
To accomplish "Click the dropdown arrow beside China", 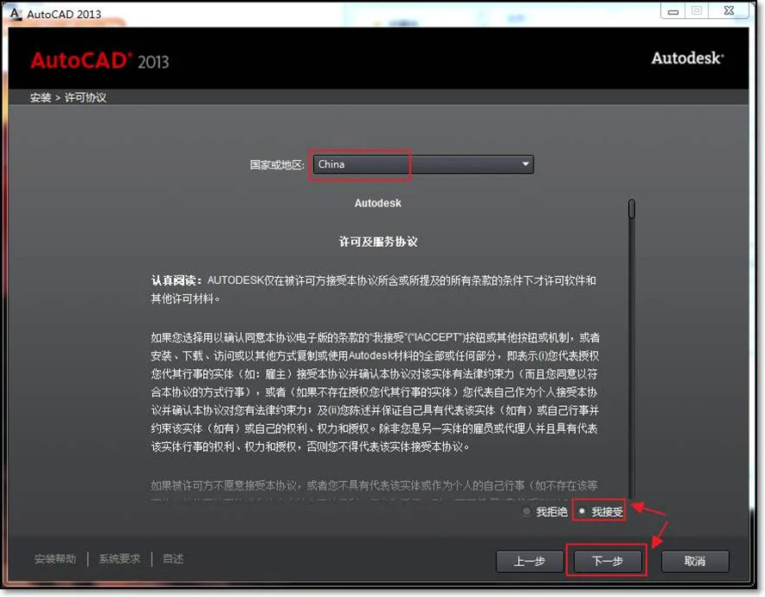I will pyautogui.click(x=526, y=164).
